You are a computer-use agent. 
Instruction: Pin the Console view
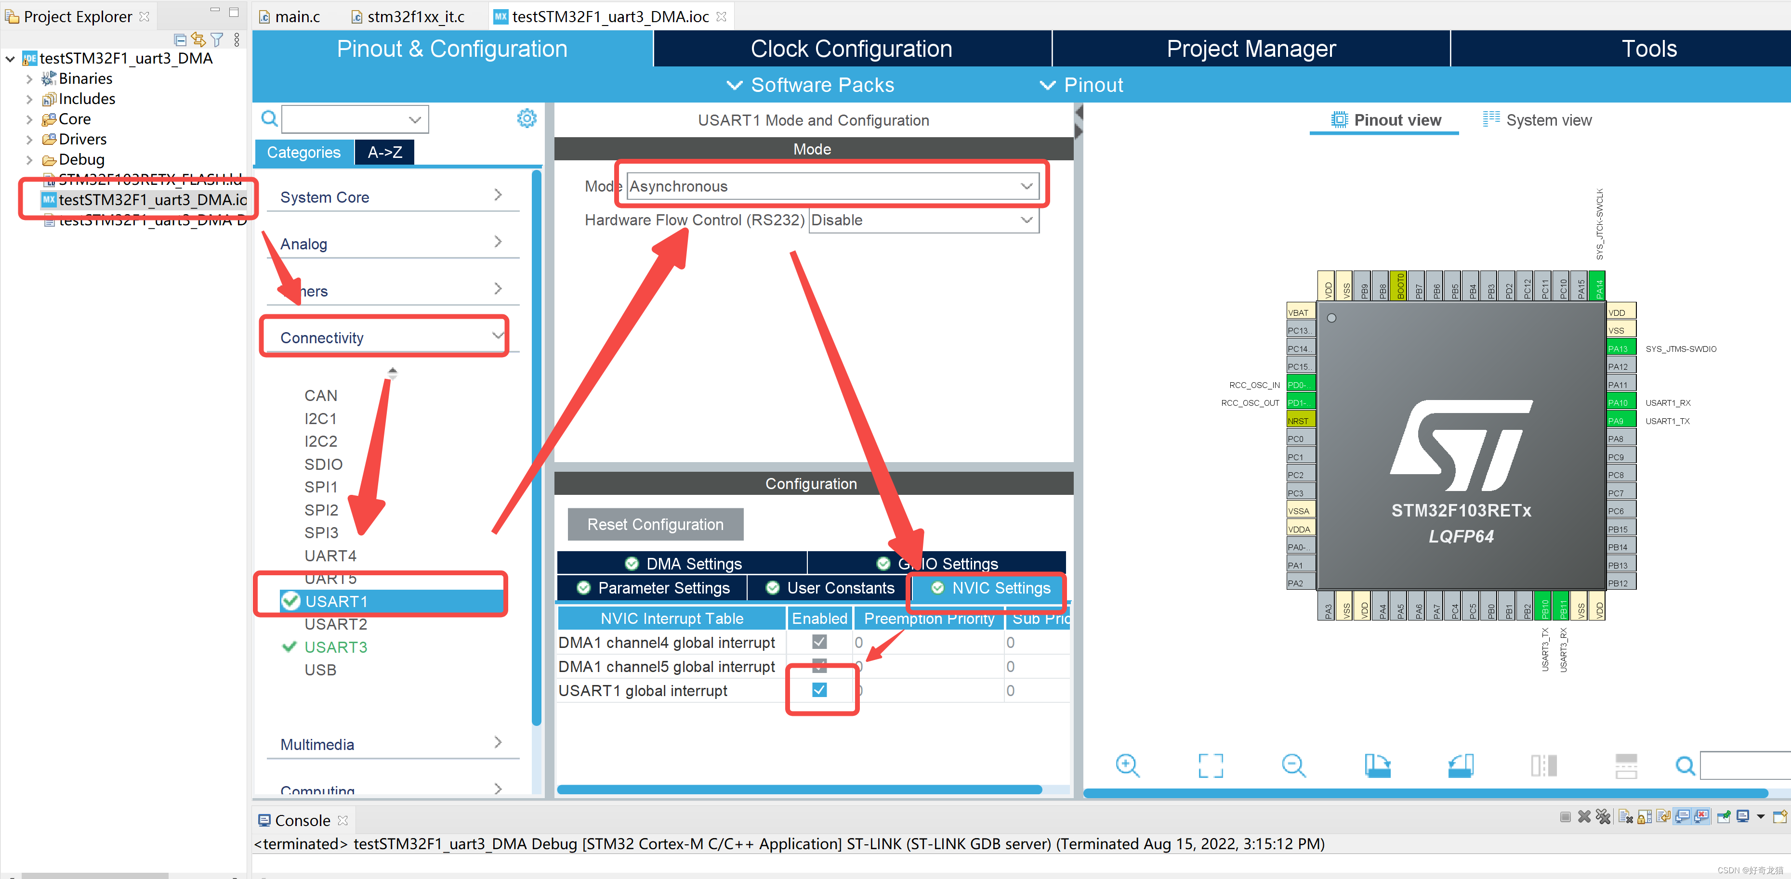tap(1724, 817)
